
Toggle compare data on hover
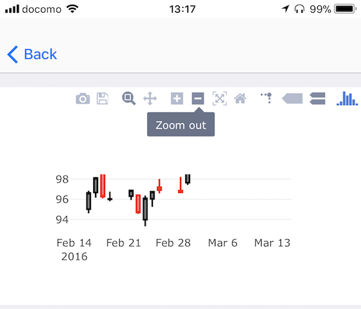click(x=317, y=99)
